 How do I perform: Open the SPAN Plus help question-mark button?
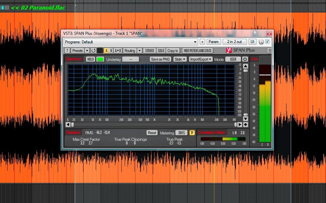coord(67,51)
